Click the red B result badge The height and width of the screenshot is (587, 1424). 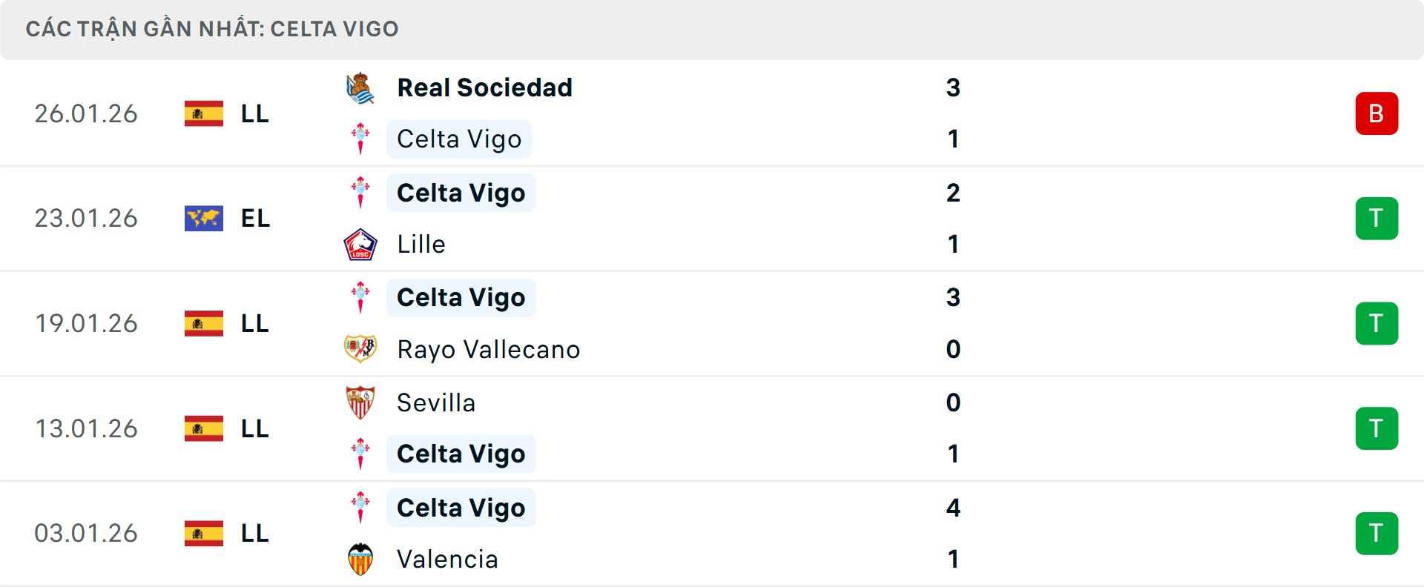(x=1377, y=113)
